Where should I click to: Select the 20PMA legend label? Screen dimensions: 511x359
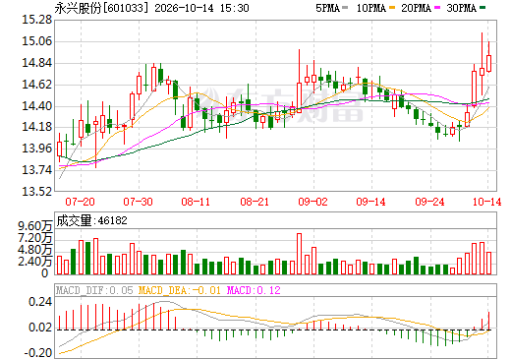pyautogui.click(x=416, y=8)
